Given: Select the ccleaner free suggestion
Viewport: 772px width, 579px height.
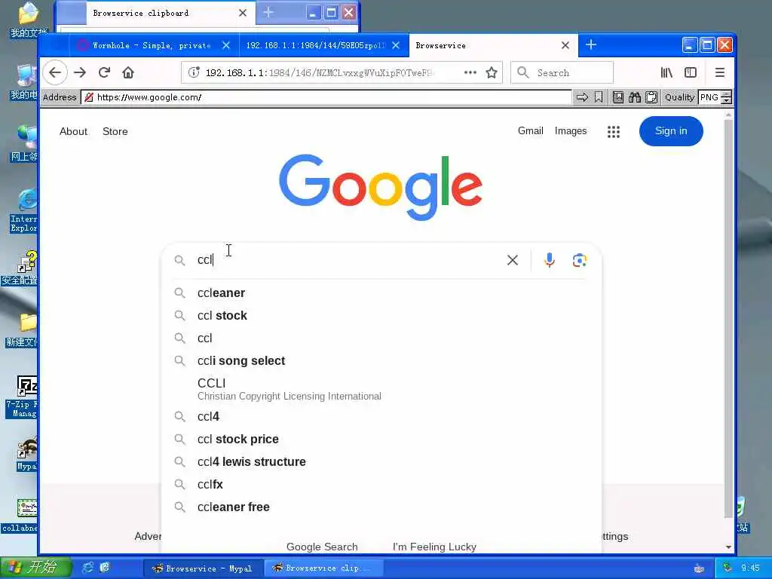Looking at the screenshot, I should click(x=381, y=507).
